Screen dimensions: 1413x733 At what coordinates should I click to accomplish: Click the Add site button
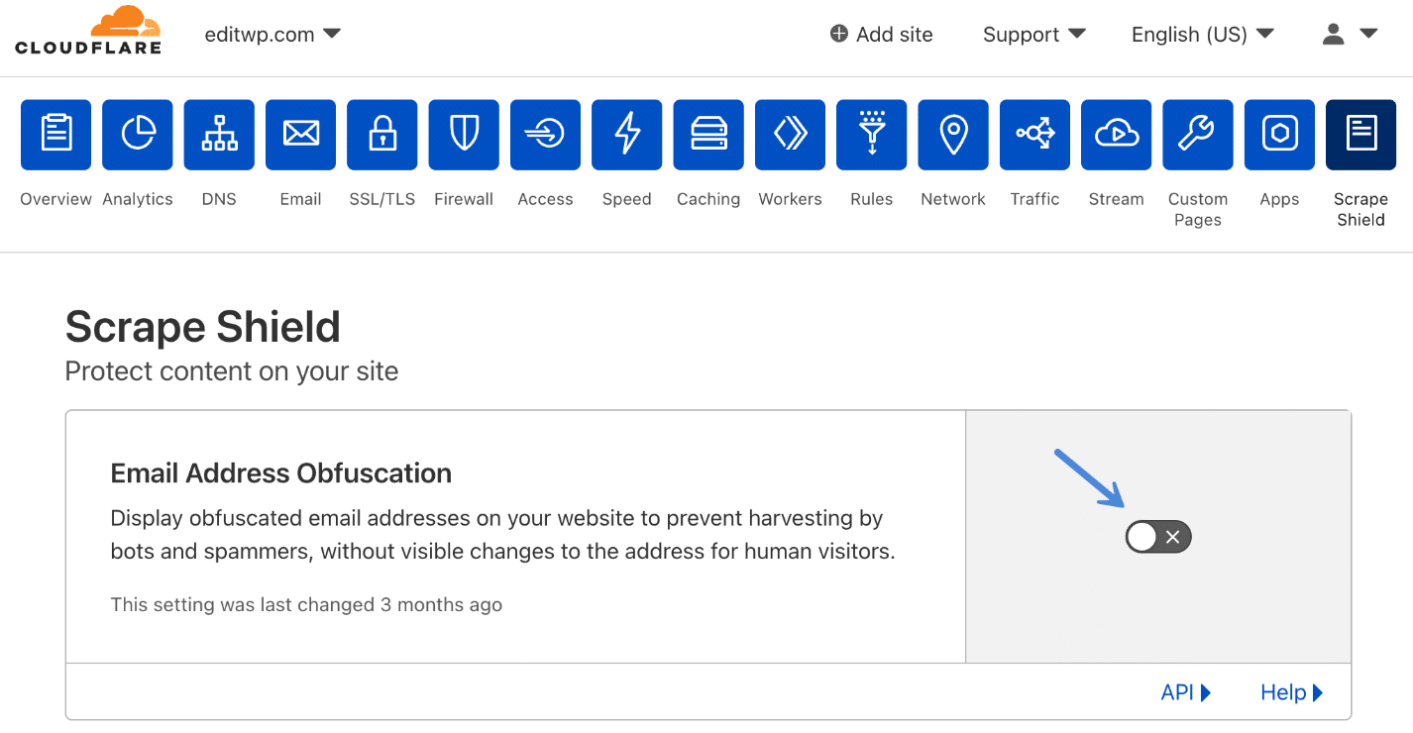pyautogui.click(x=880, y=34)
